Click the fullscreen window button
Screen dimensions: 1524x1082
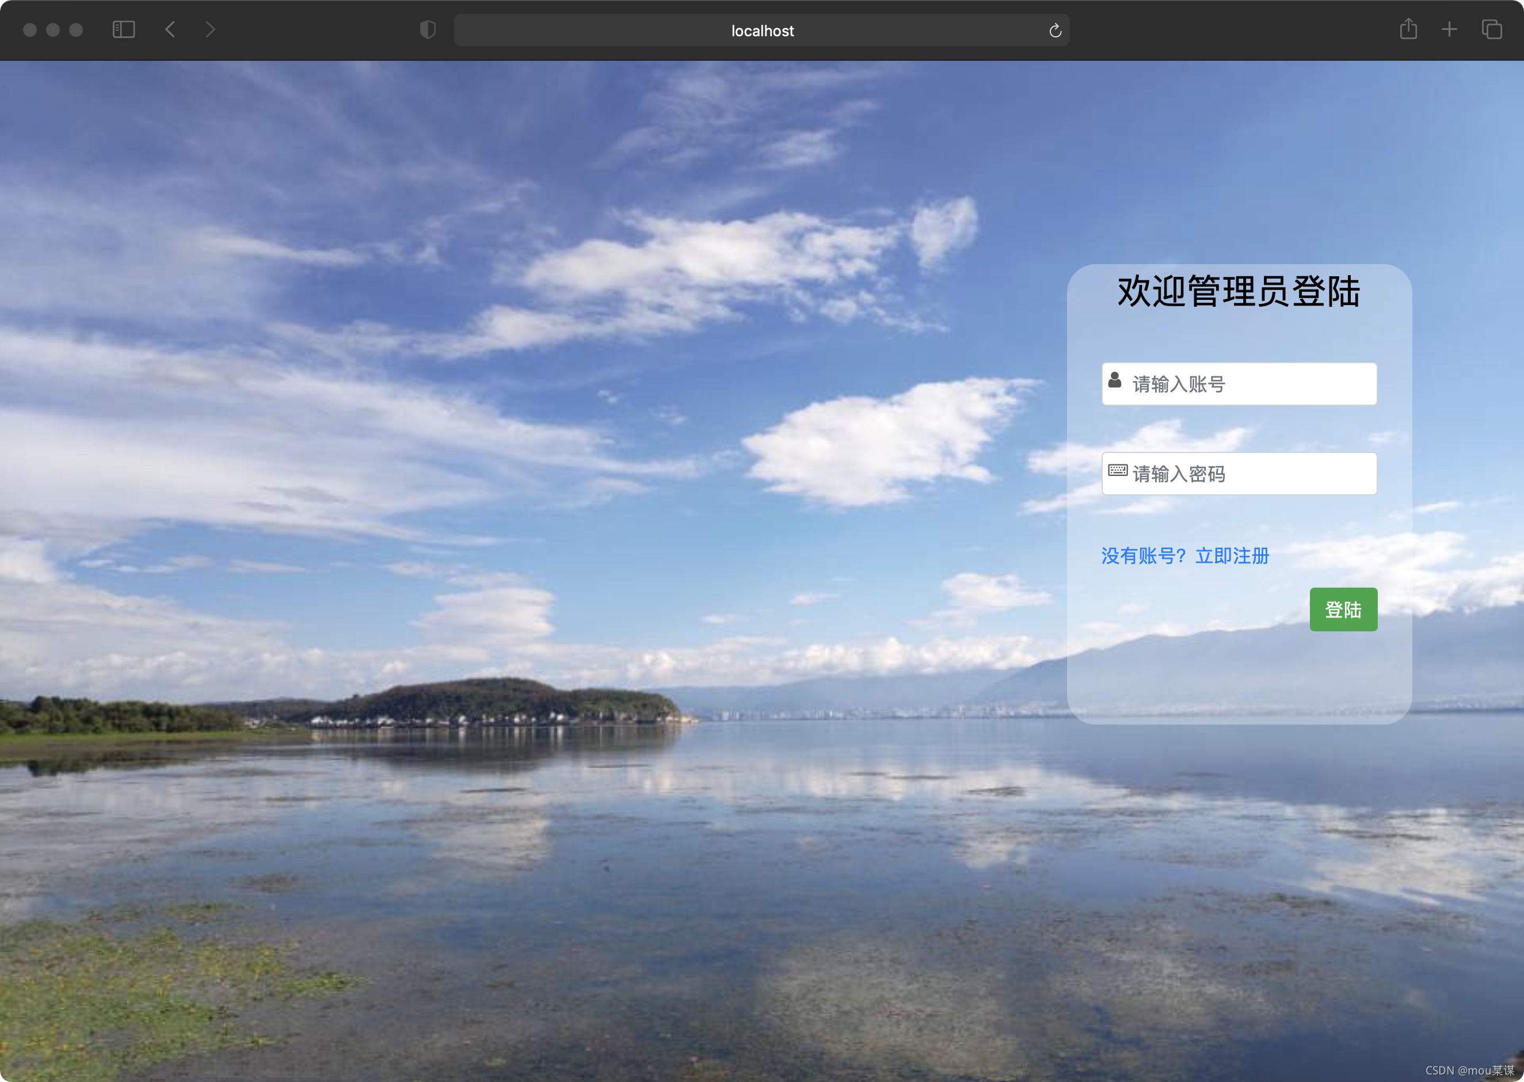(x=76, y=30)
